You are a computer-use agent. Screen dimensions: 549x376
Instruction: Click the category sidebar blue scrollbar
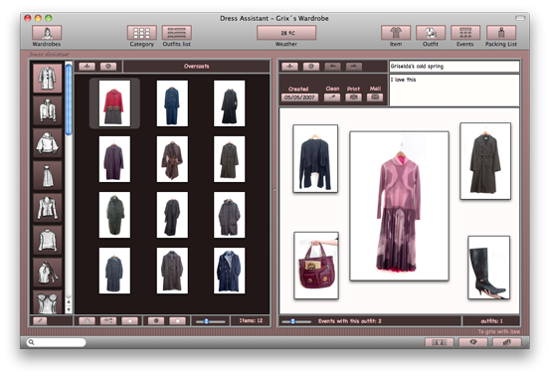point(69,99)
